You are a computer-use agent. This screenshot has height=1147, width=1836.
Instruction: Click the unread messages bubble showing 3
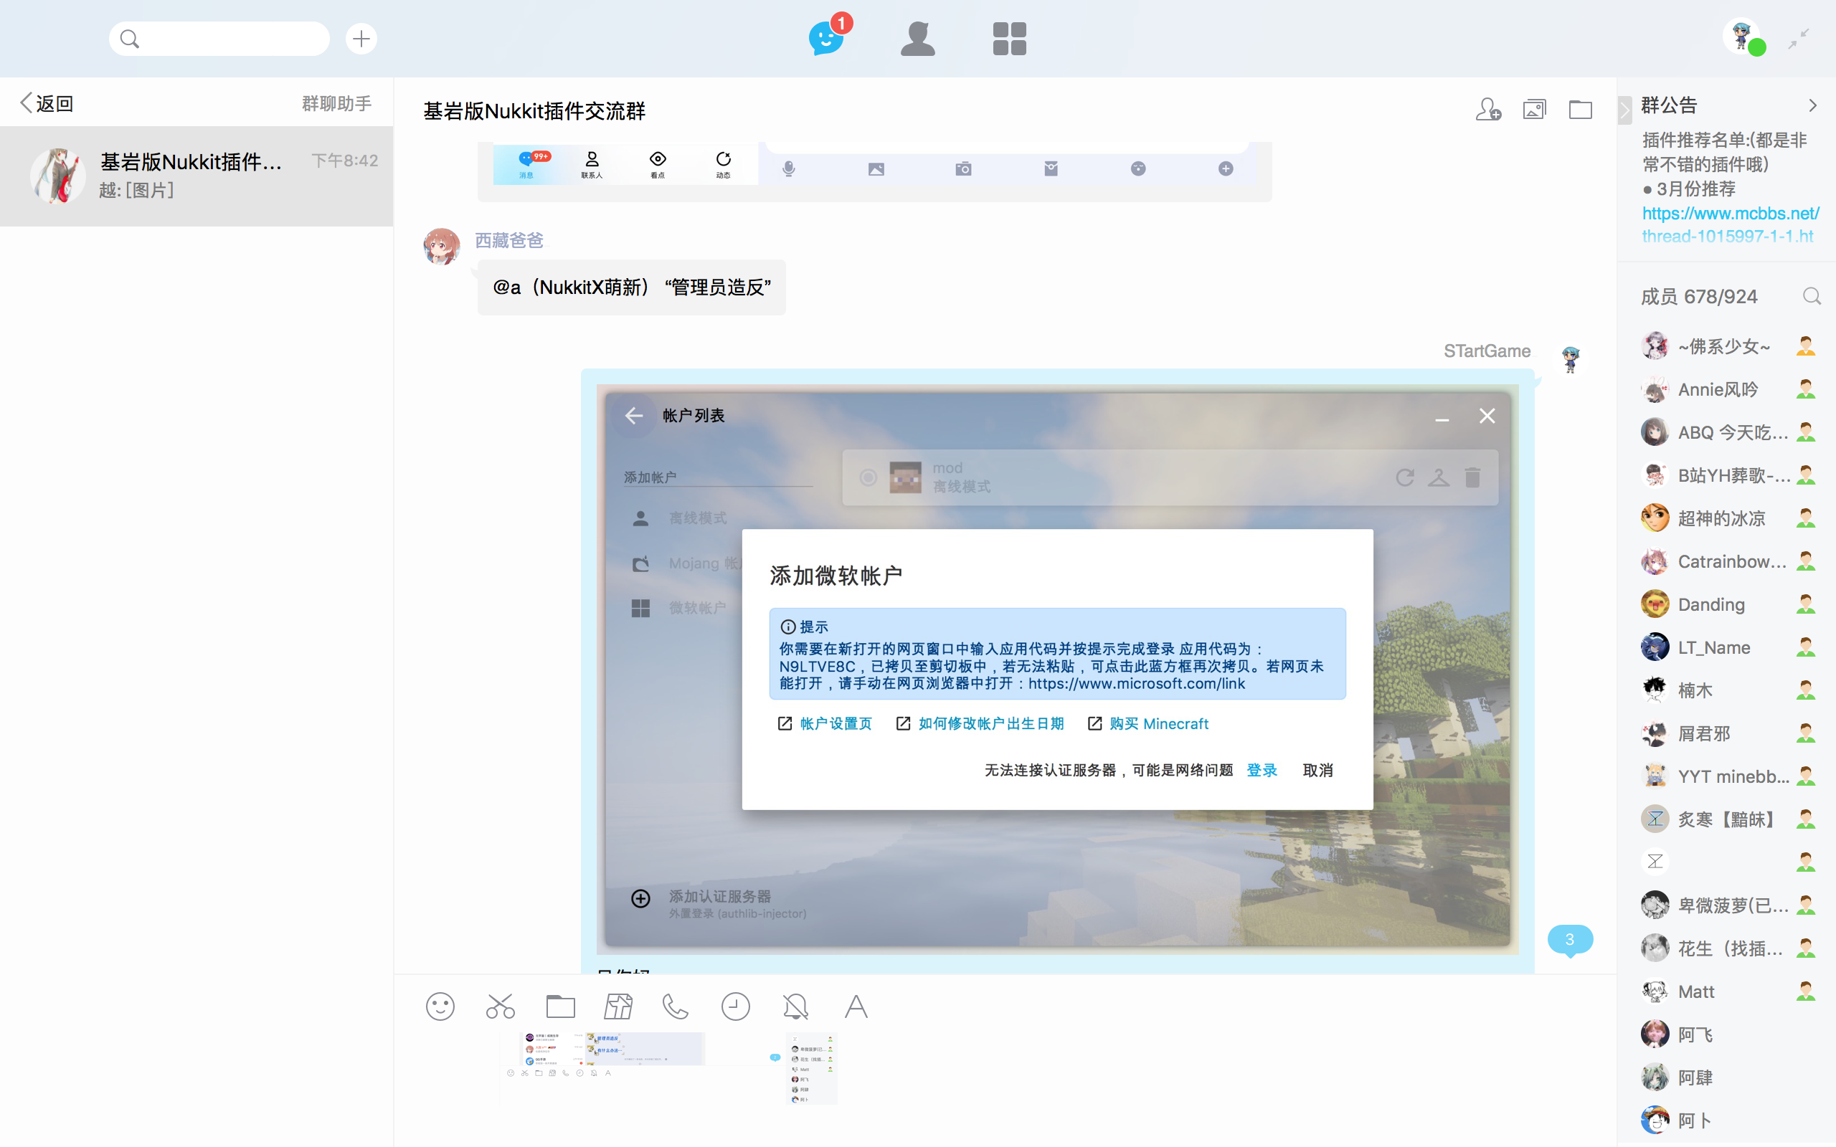coord(1570,939)
